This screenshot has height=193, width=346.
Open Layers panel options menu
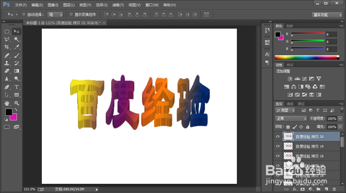pos(342,104)
